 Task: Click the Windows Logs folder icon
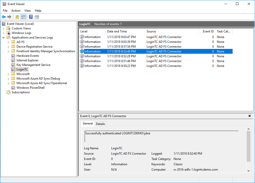[x=8, y=33]
